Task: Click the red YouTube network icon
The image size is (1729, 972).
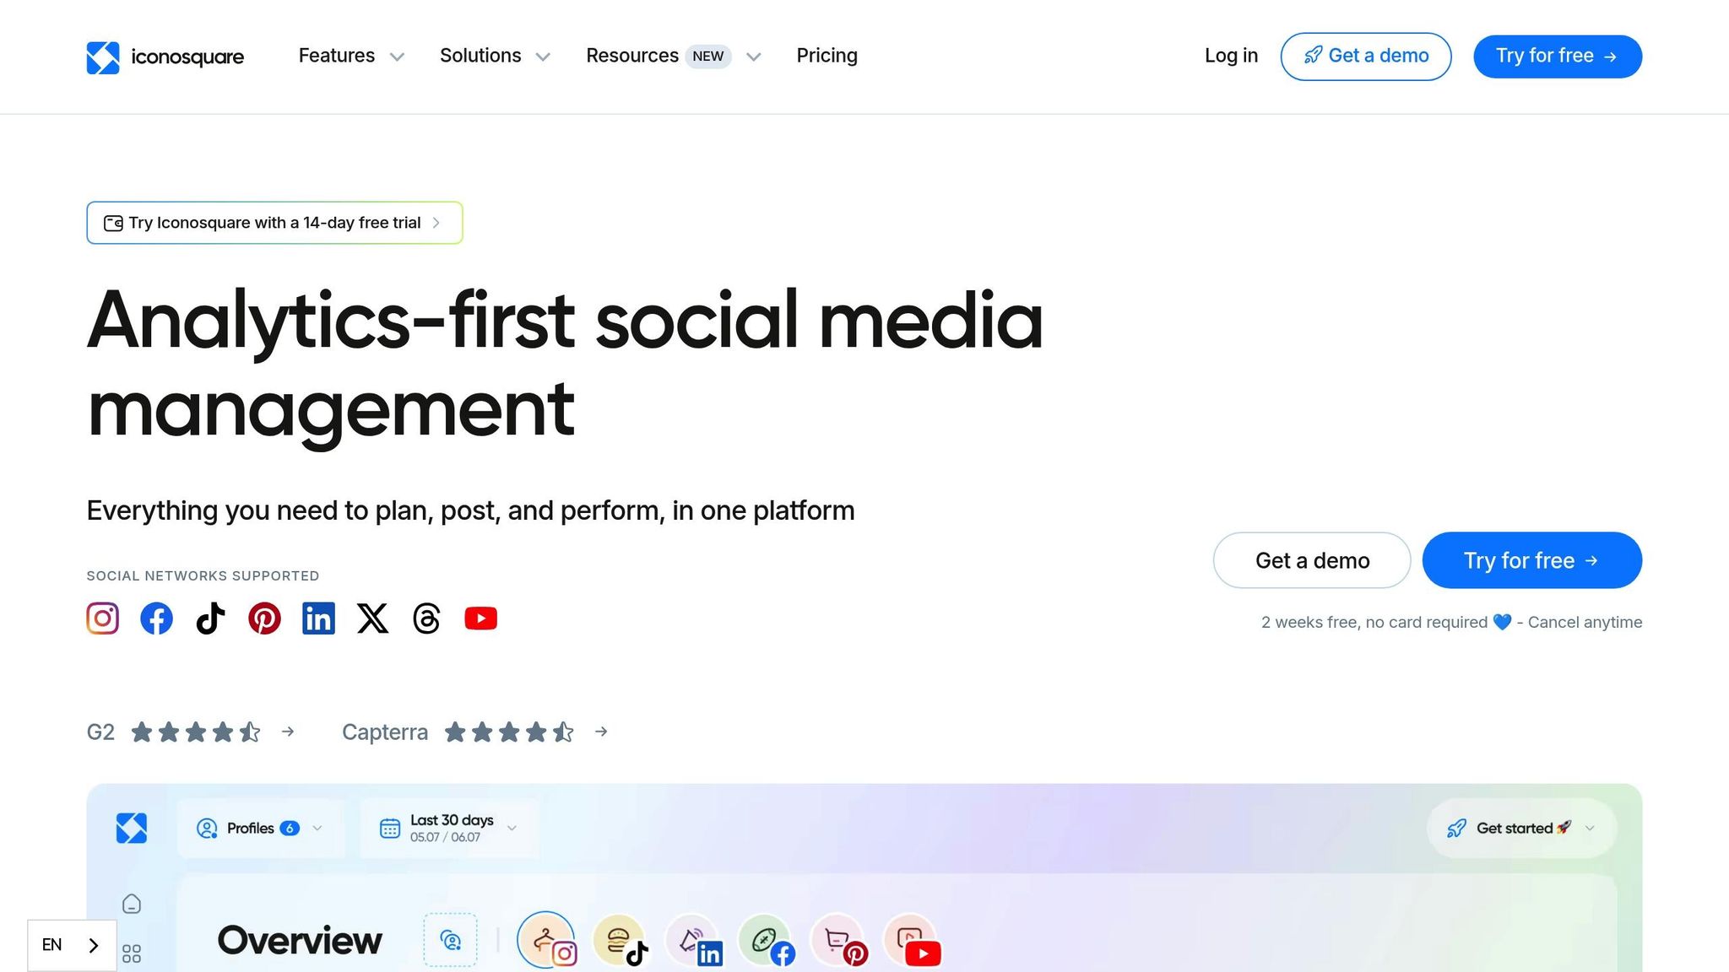Action: pos(480,618)
